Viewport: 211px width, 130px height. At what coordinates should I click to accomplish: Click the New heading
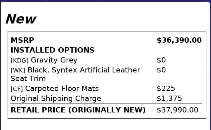coord(21,19)
